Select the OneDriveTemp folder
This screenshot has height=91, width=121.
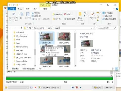click(22, 47)
